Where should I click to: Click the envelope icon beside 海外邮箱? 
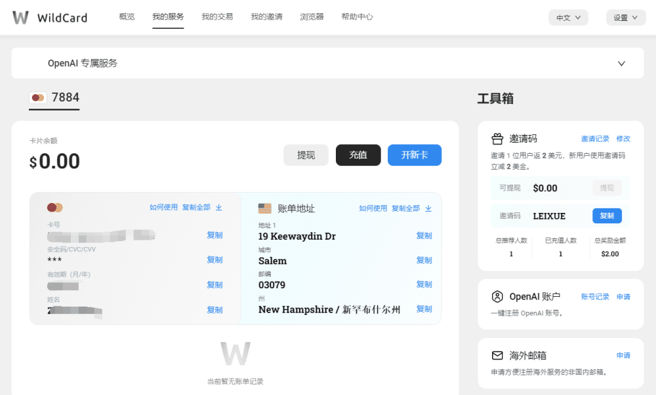tap(497, 355)
